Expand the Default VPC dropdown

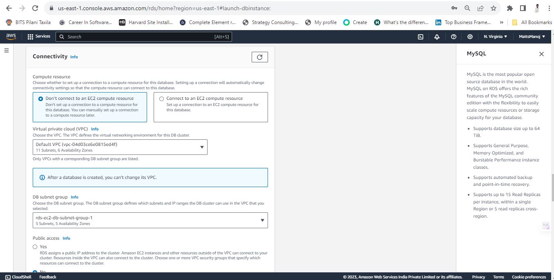[x=120, y=147]
